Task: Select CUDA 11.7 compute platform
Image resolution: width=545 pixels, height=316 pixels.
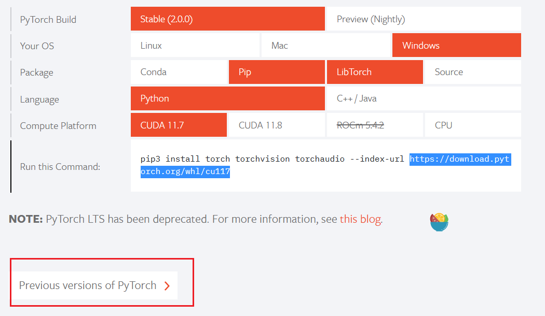Action: tap(179, 125)
